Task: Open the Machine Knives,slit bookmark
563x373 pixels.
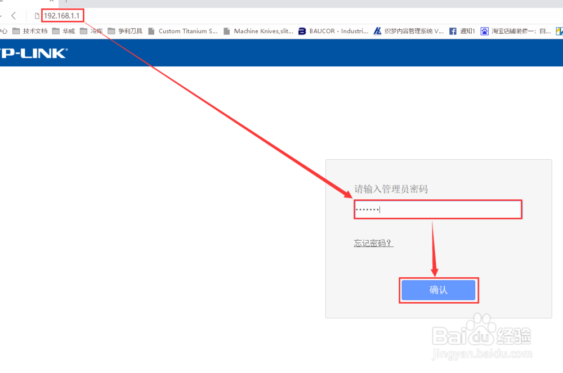Action: pyautogui.click(x=261, y=31)
